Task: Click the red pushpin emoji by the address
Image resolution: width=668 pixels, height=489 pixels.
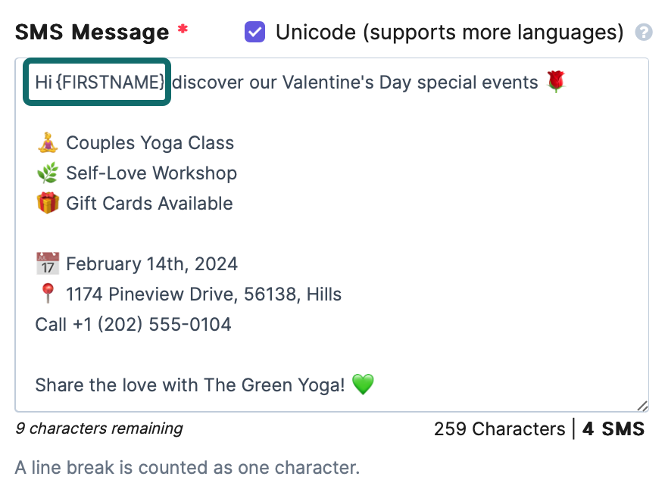Action: (x=47, y=294)
